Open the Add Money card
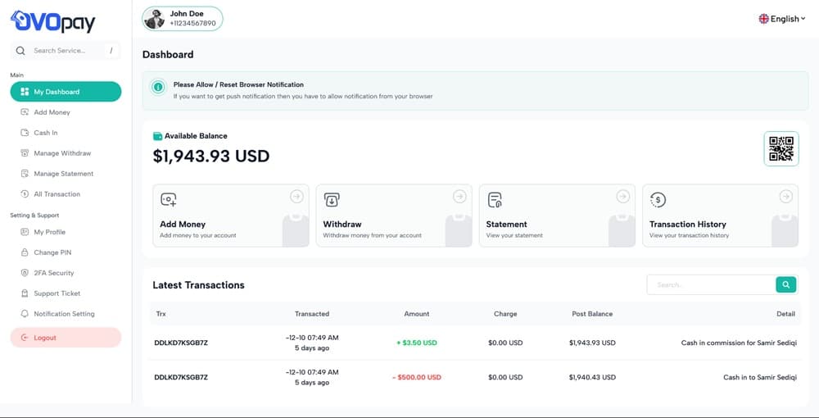This screenshot has width=819, height=418. click(x=230, y=216)
